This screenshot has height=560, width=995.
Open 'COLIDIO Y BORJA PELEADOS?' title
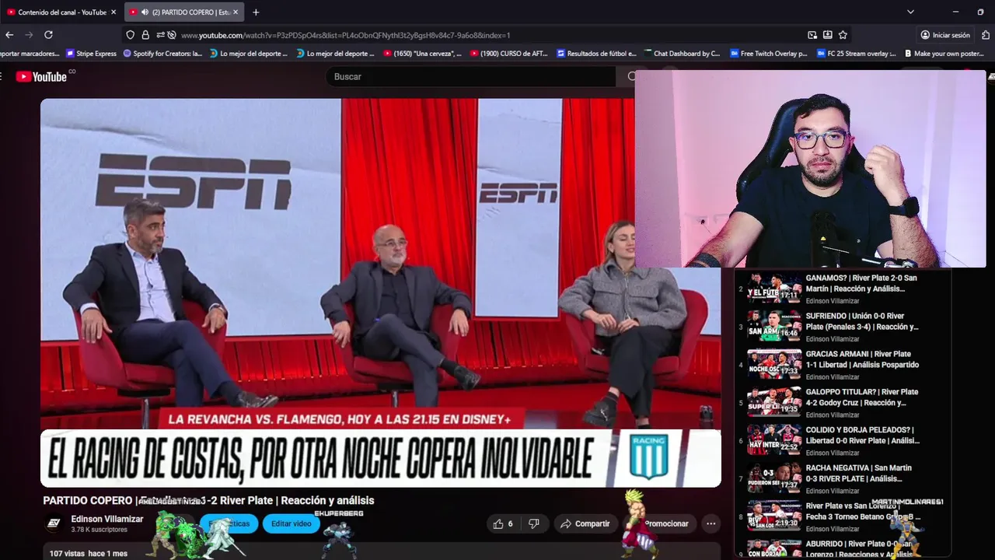pyautogui.click(x=862, y=435)
